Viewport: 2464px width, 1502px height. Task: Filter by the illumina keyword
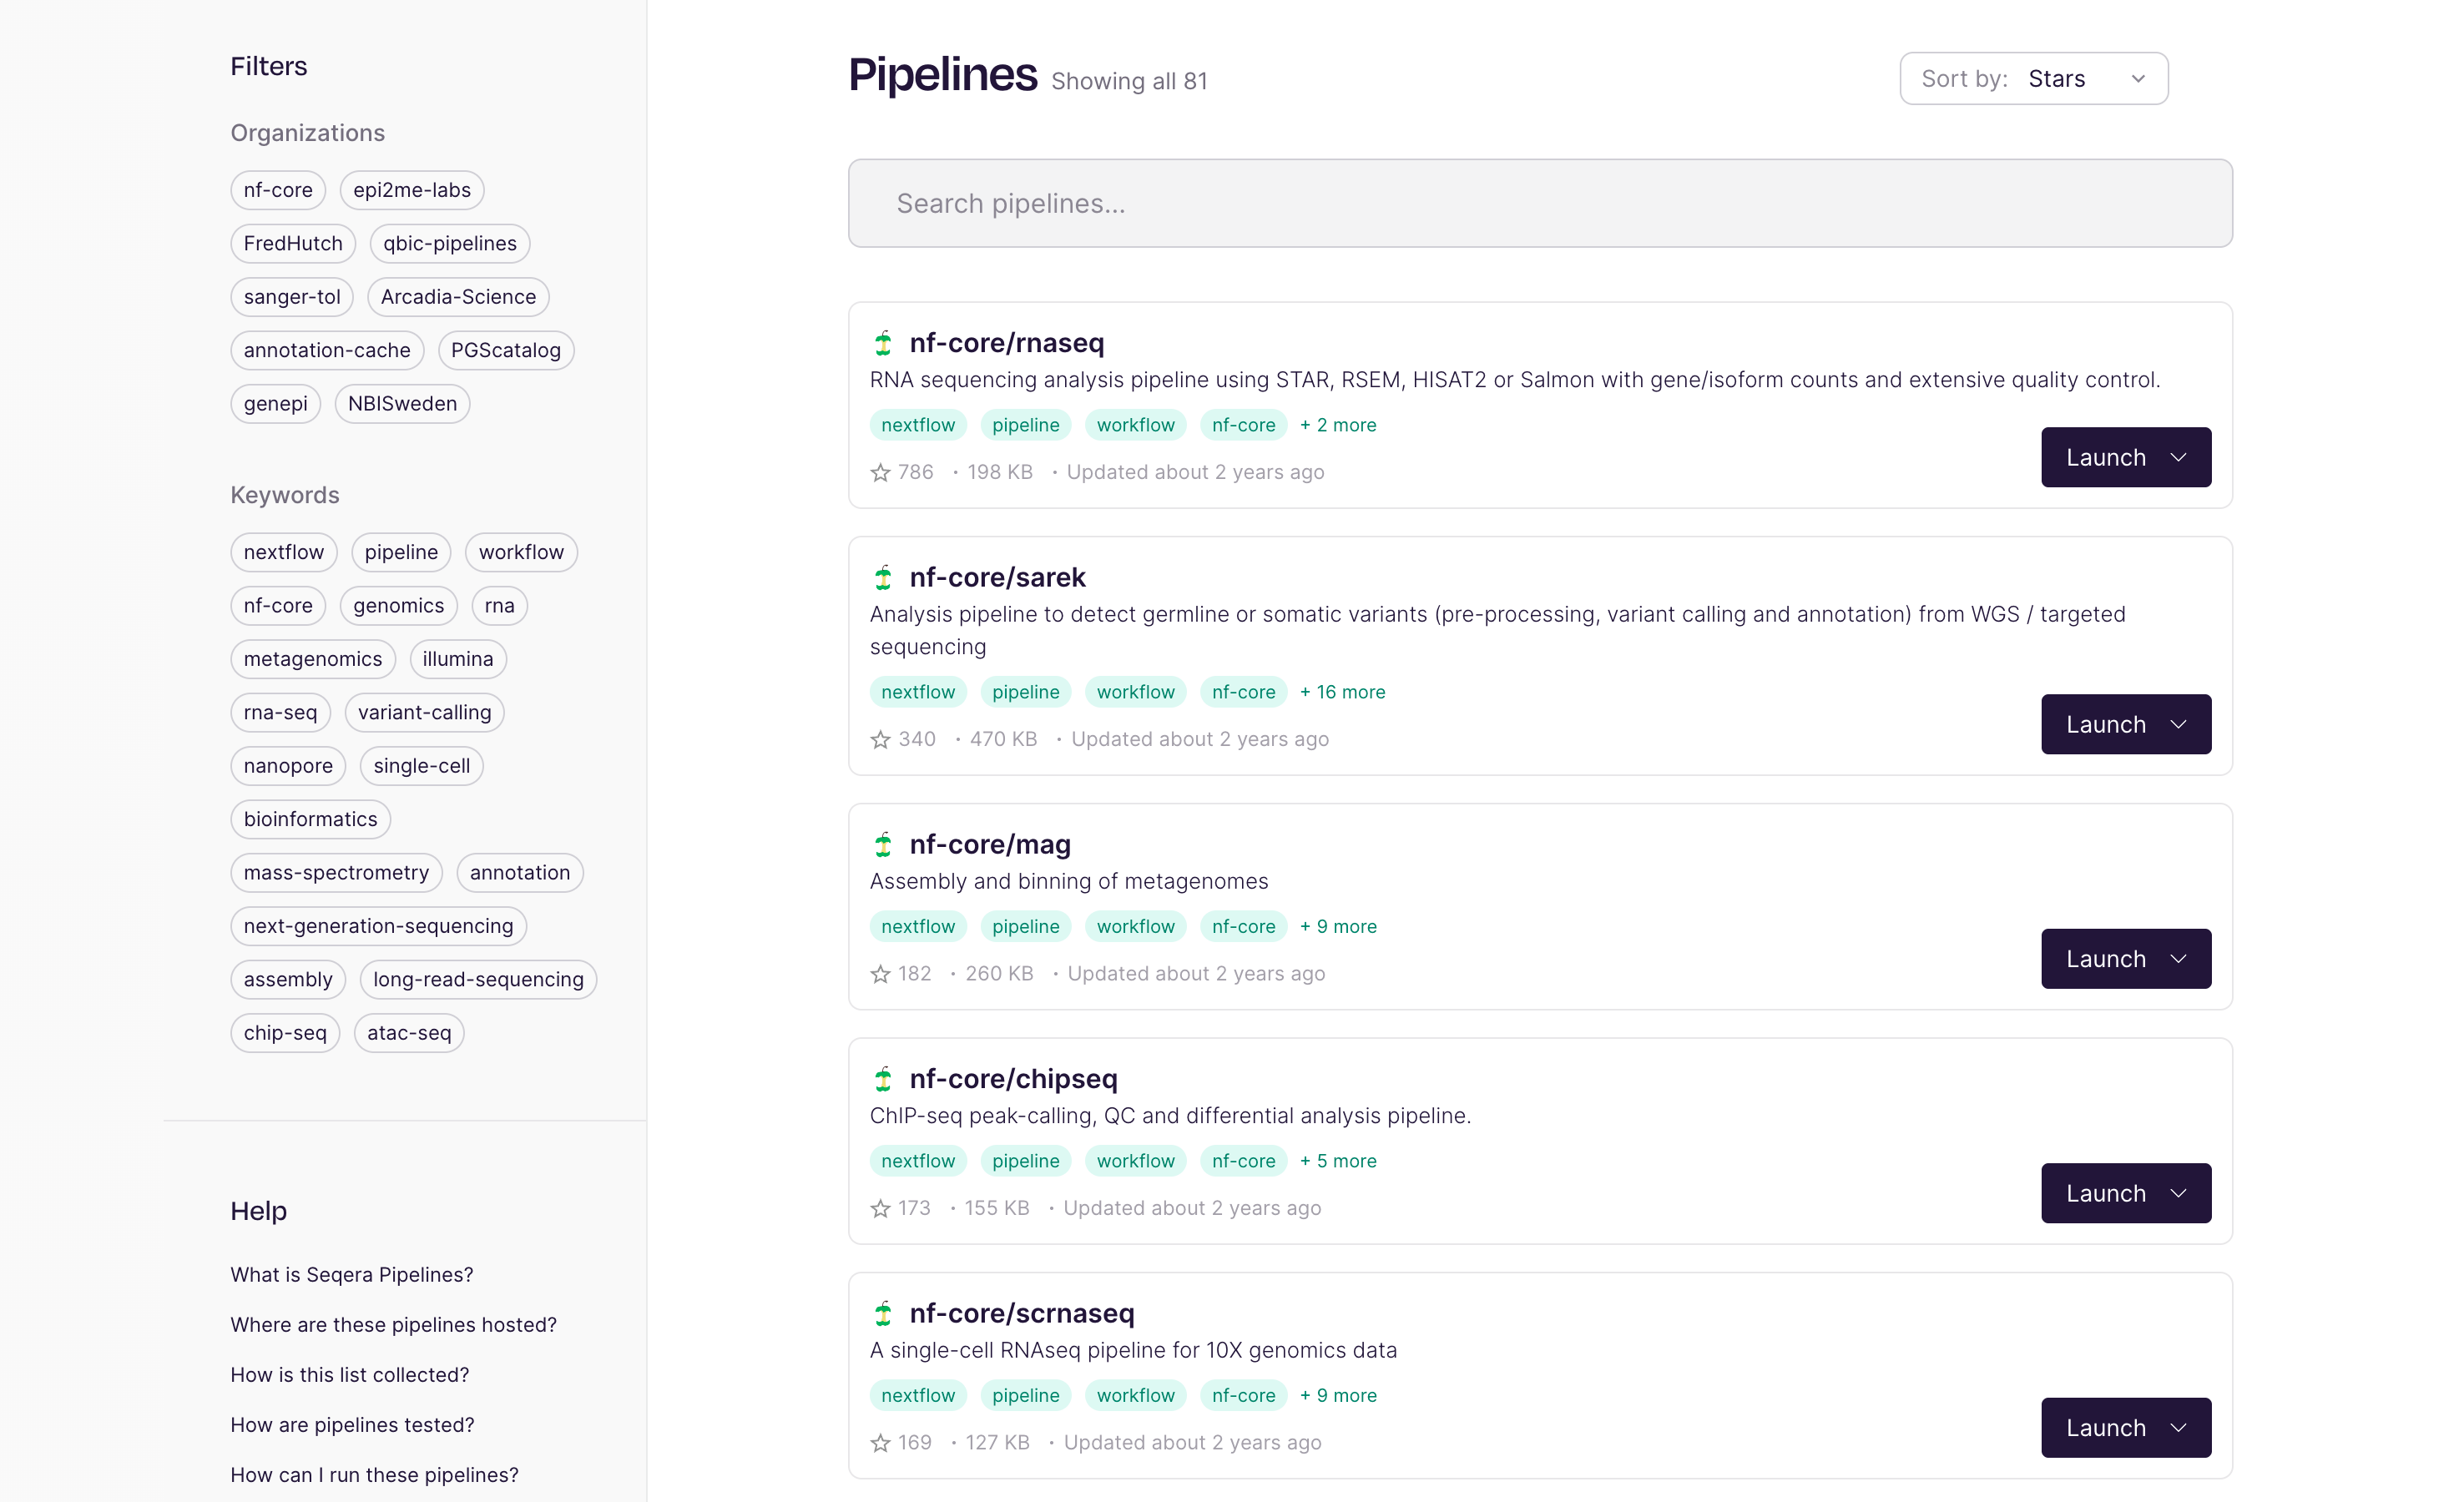tap(458, 659)
